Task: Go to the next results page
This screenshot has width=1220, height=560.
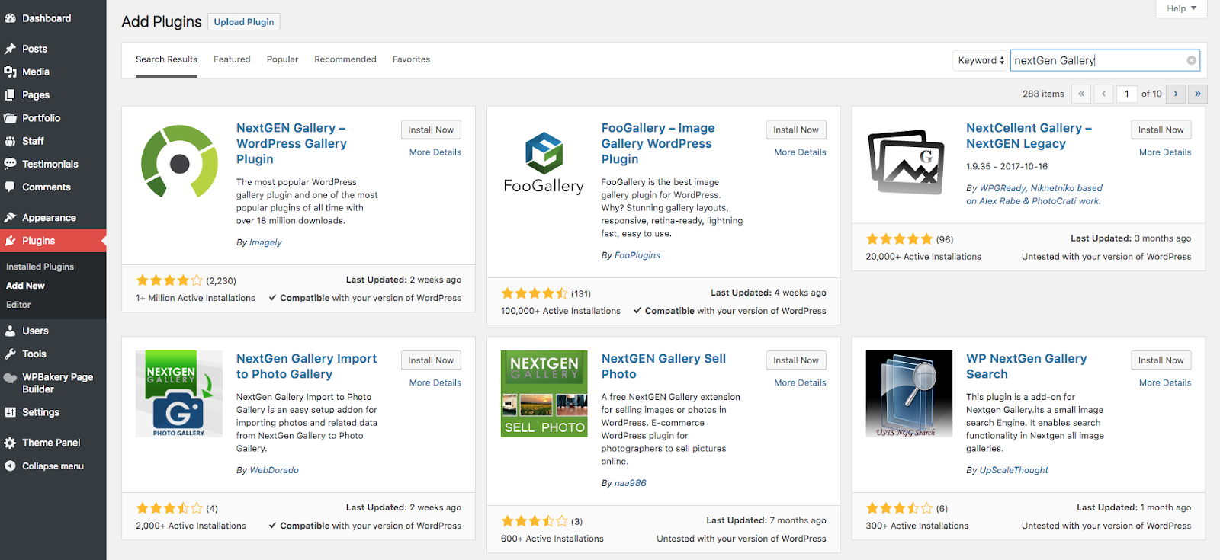Action: [1176, 94]
